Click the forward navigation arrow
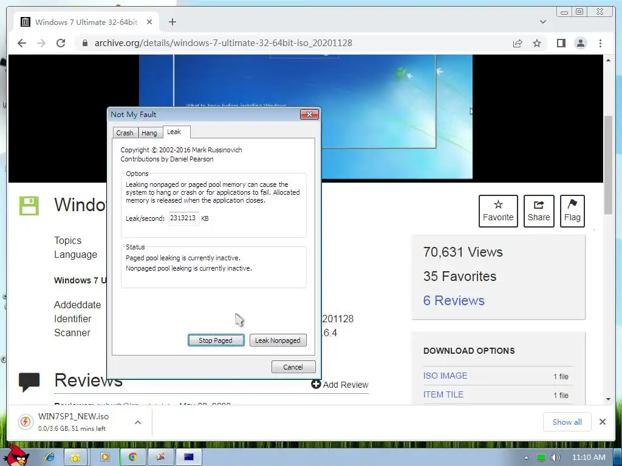The width and height of the screenshot is (622, 466). 41,43
